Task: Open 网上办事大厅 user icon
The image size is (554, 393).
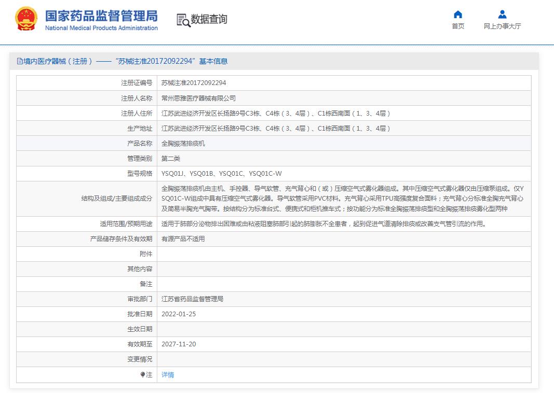Action: click(502, 15)
